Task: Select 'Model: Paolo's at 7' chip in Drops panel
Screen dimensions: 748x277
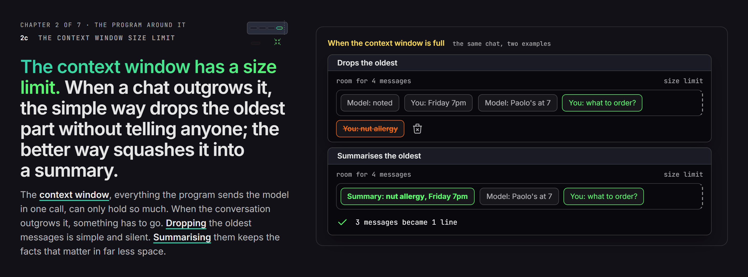Action: (x=518, y=103)
